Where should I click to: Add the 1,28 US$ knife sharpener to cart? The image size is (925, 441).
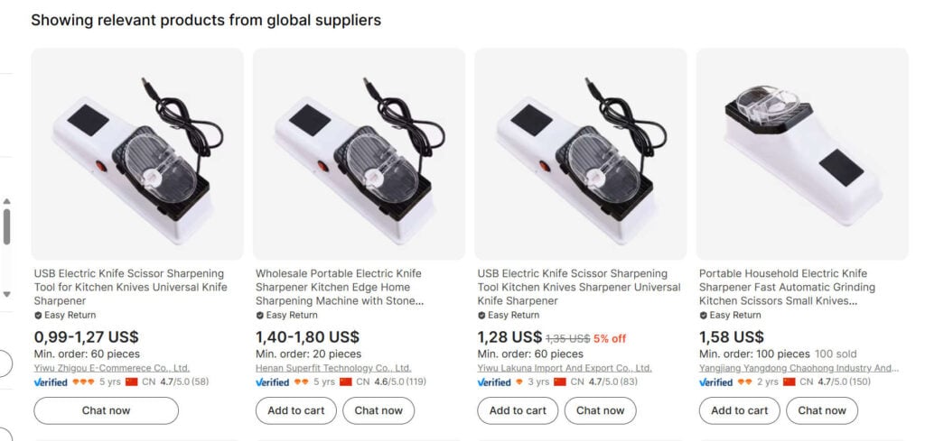(518, 410)
